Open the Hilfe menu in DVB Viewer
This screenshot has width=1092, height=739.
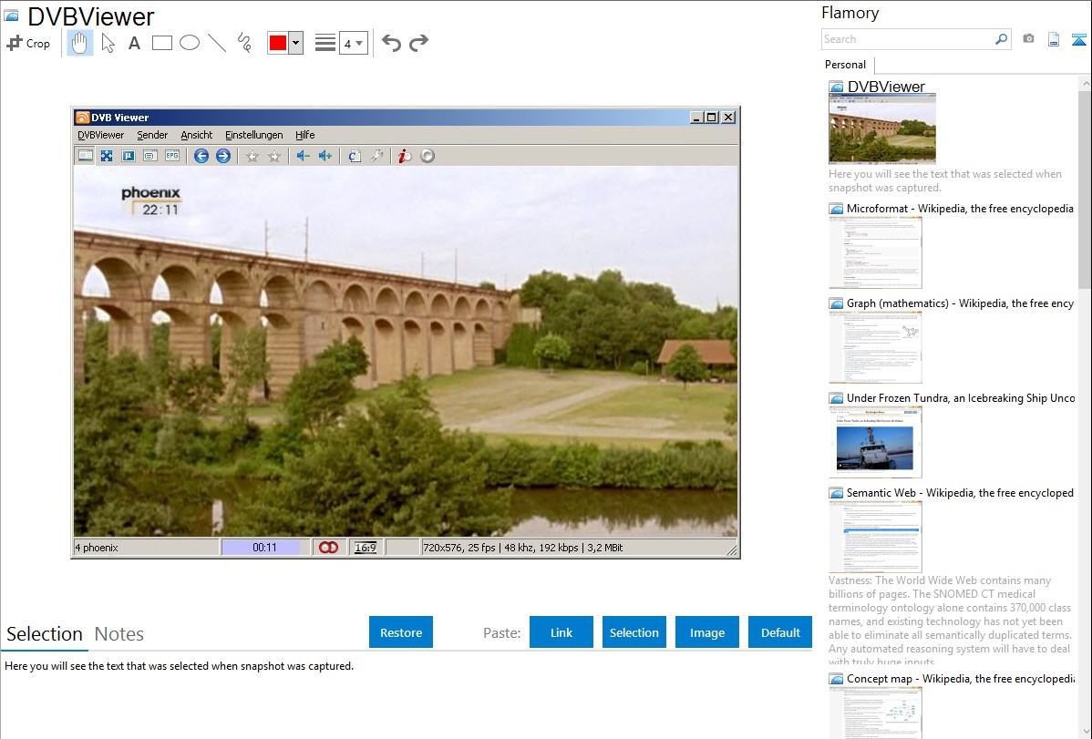[x=305, y=135]
